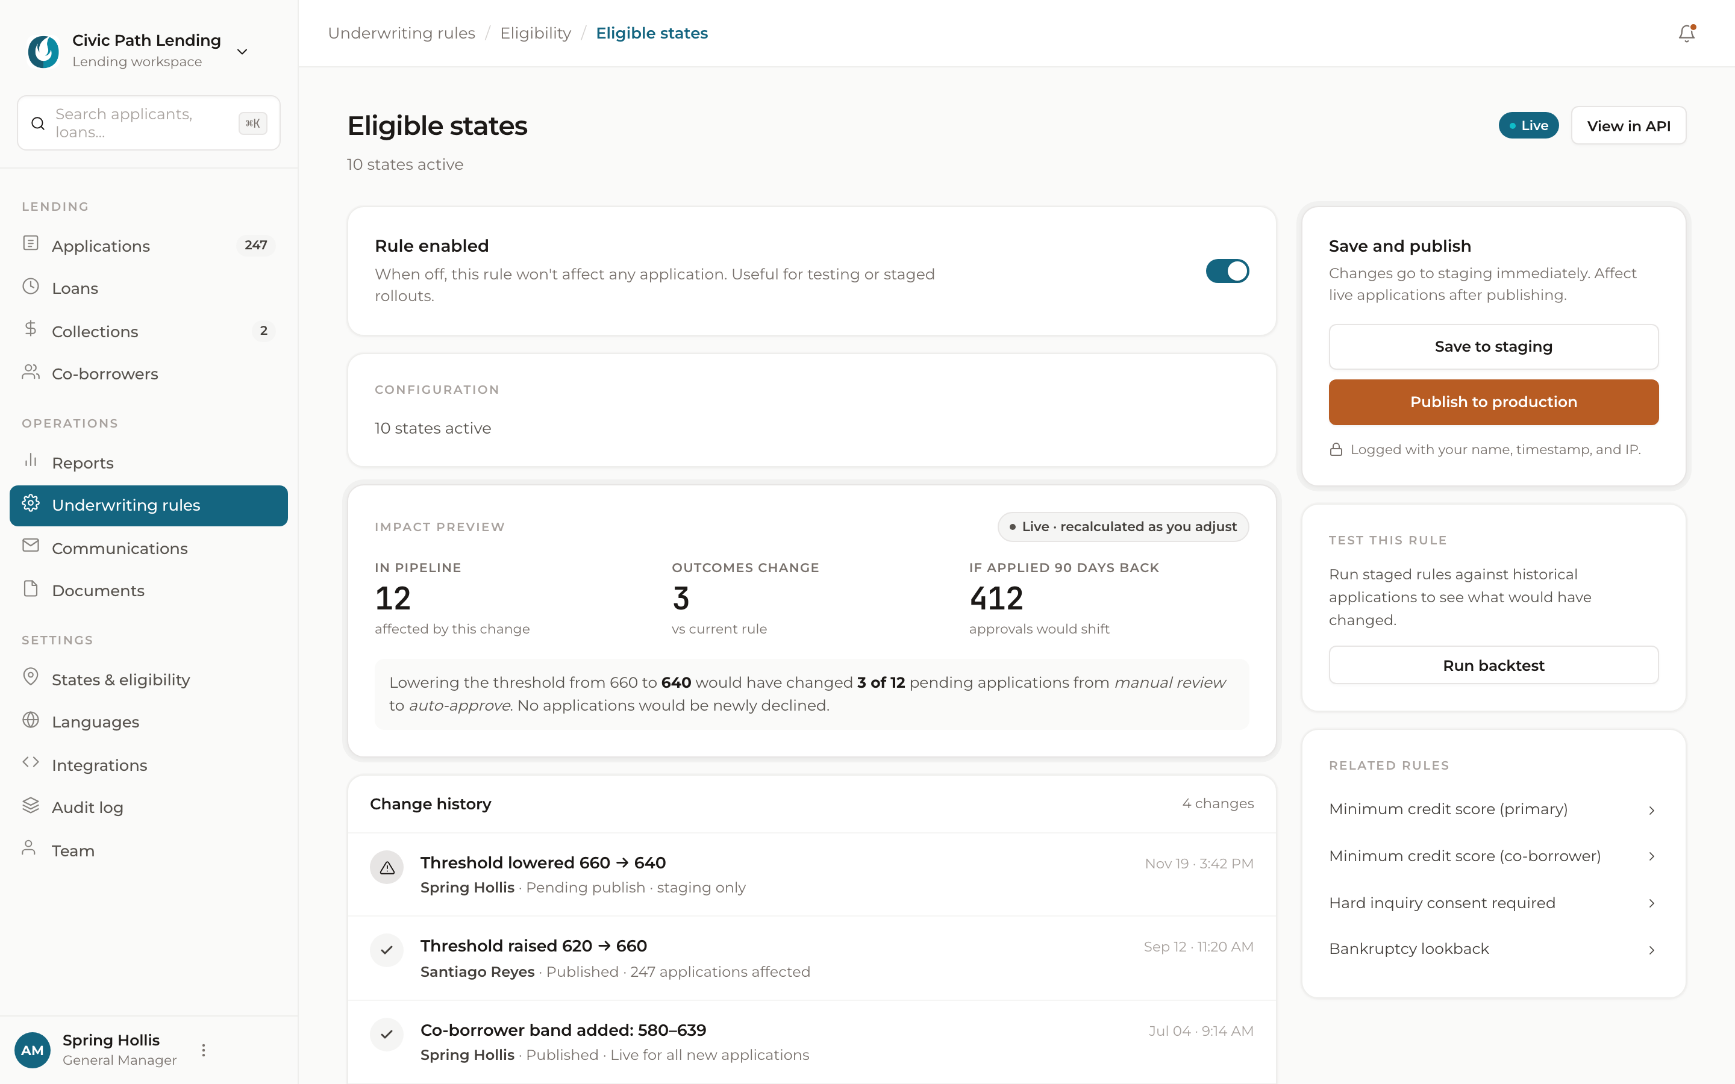The width and height of the screenshot is (1735, 1084).
Task: Open the notifications bell
Action: point(1686,34)
